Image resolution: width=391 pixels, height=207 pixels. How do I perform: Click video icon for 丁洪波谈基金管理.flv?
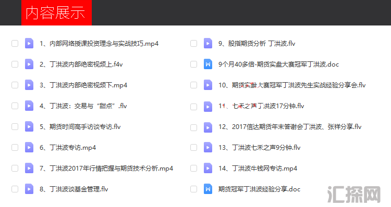coord(29,189)
